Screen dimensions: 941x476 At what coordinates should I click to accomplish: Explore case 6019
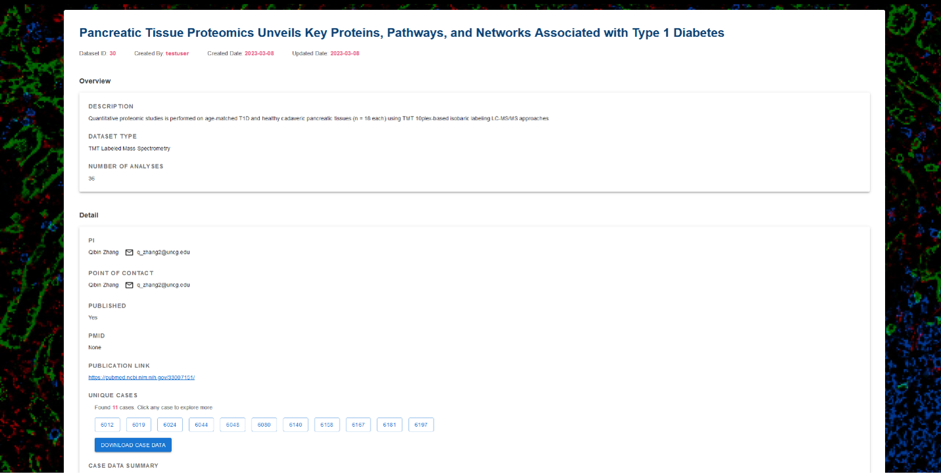click(139, 425)
